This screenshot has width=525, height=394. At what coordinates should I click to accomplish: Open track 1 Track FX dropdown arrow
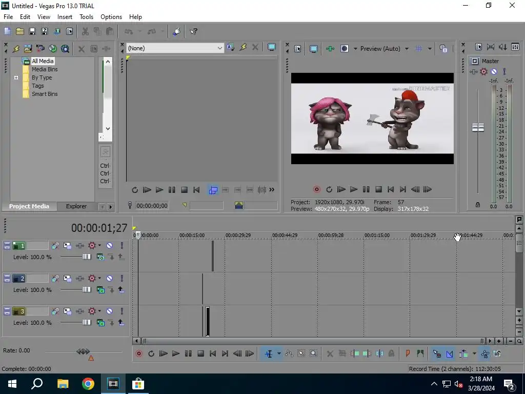point(99,246)
